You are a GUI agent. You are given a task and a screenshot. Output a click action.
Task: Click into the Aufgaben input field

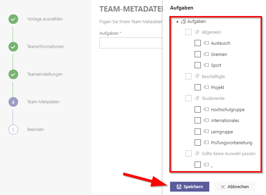131,43
